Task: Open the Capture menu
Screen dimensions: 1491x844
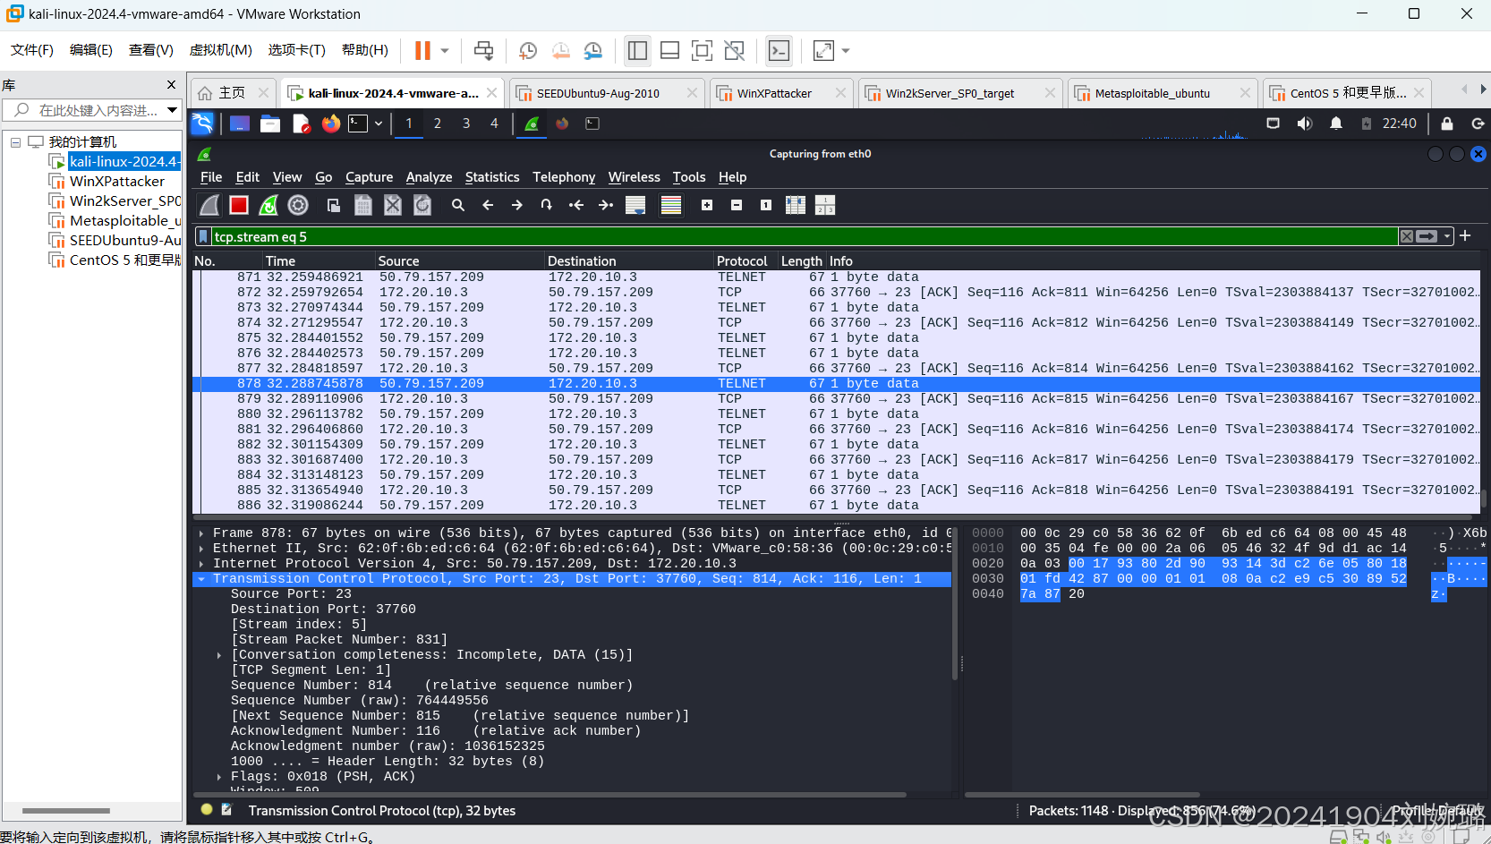Action: pos(369,177)
